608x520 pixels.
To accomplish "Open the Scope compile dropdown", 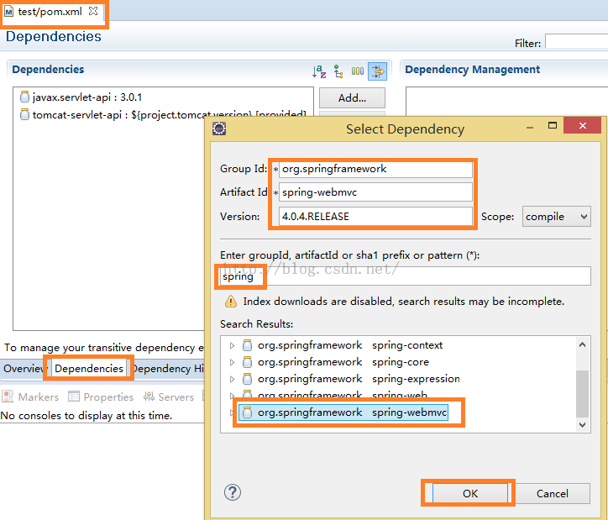I will (557, 217).
